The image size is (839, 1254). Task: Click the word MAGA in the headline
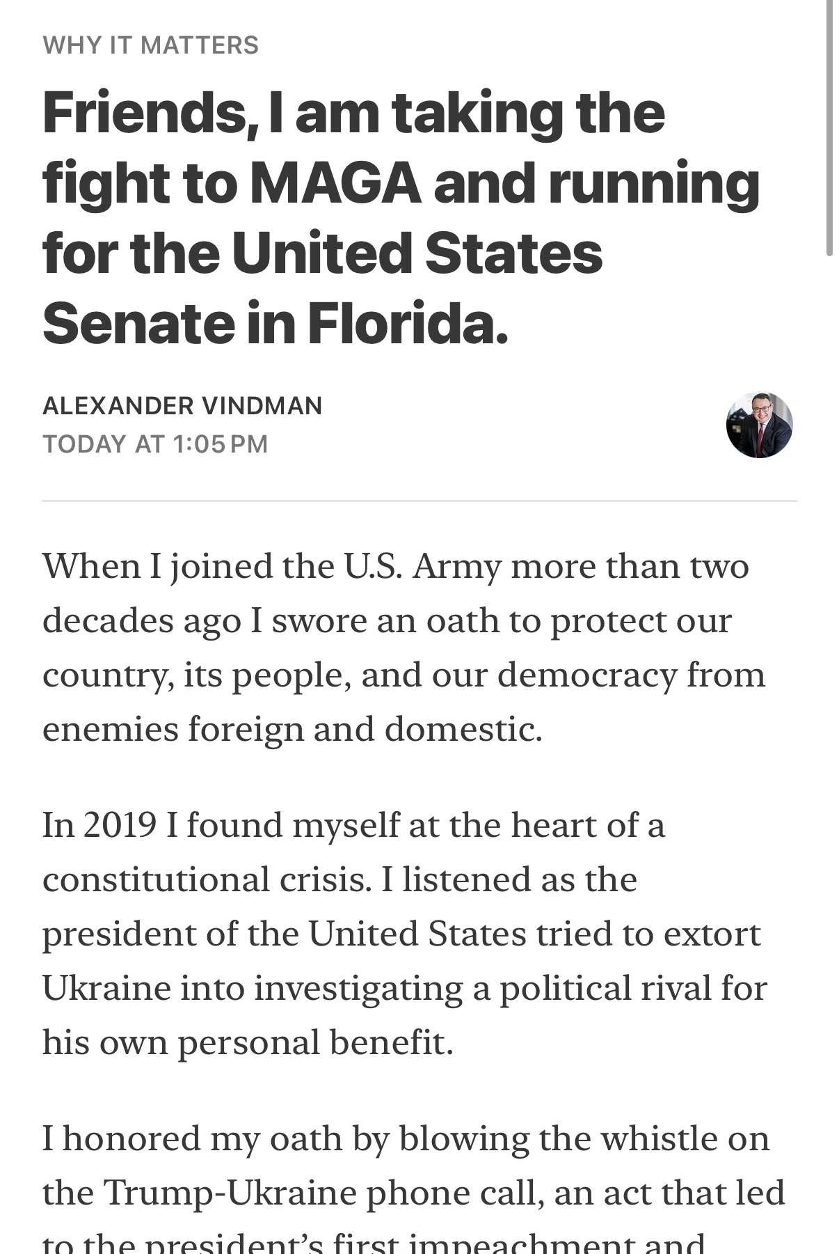(335, 183)
